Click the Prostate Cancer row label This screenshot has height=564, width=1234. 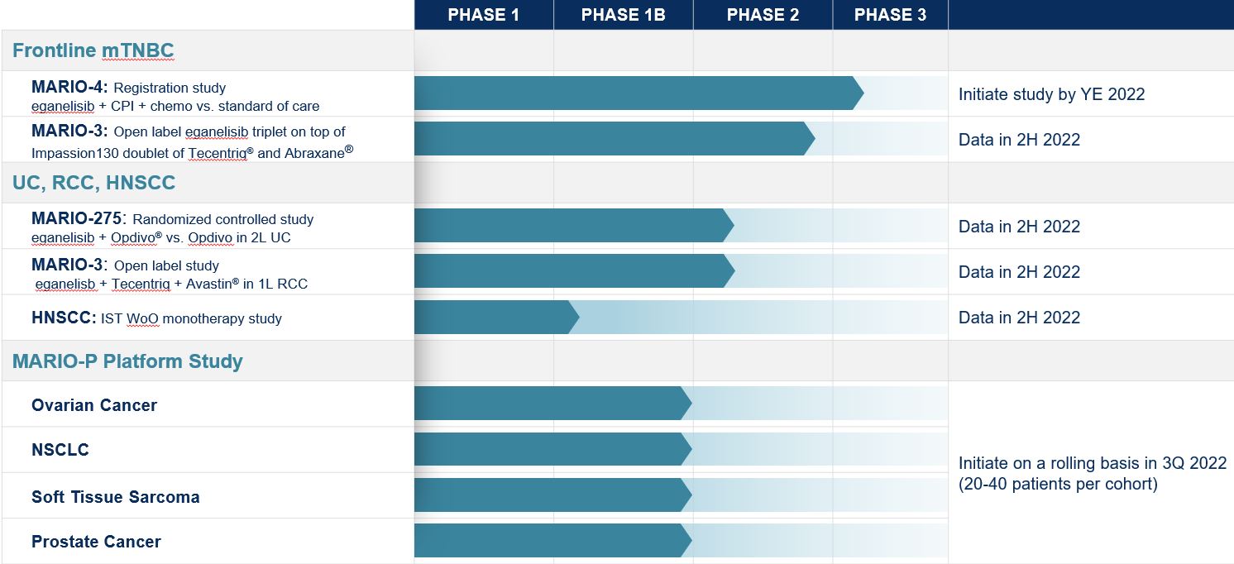coord(96,542)
